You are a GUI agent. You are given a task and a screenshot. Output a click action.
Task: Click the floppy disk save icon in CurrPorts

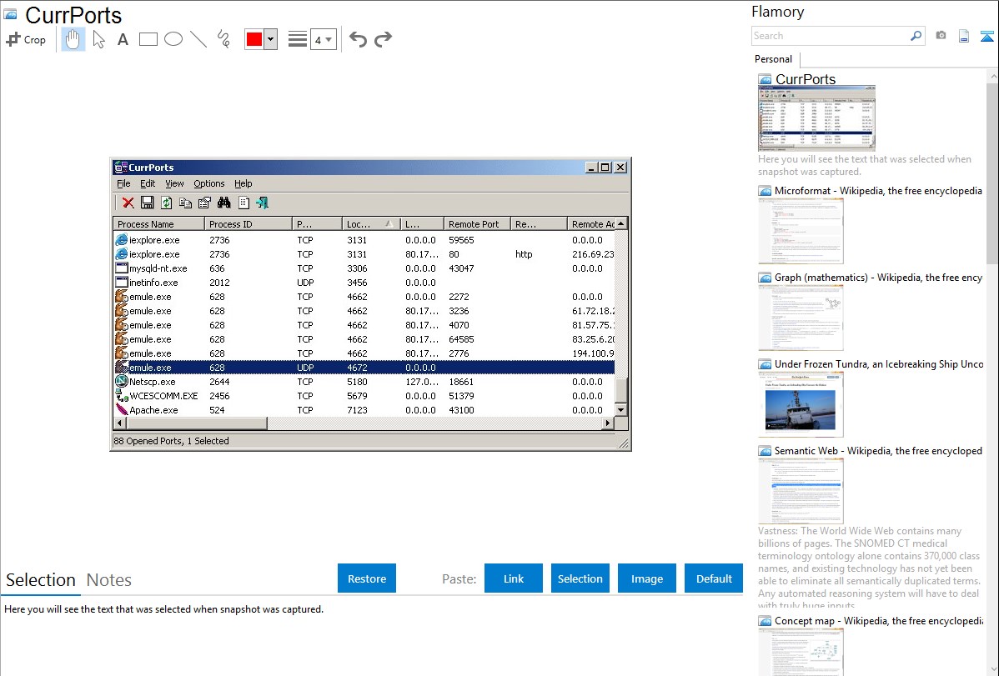pos(147,203)
